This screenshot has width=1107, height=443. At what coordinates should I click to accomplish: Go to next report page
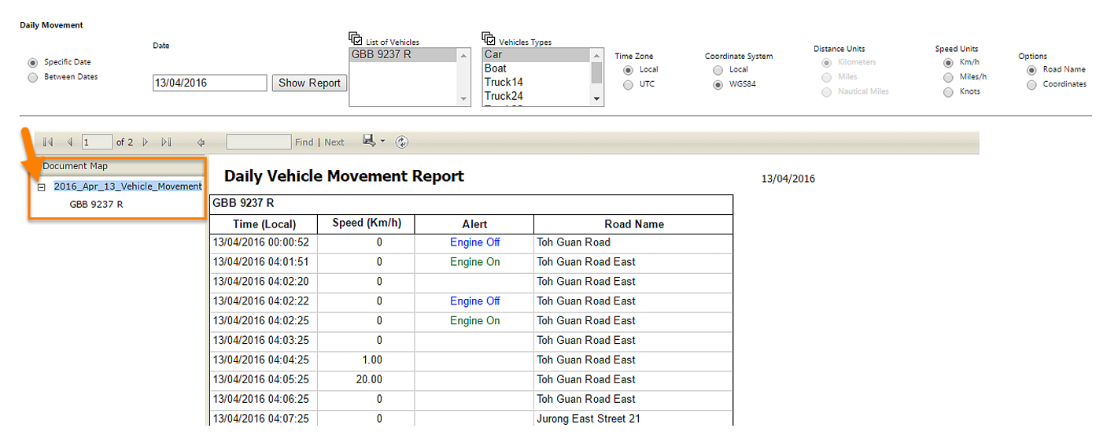point(146,142)
